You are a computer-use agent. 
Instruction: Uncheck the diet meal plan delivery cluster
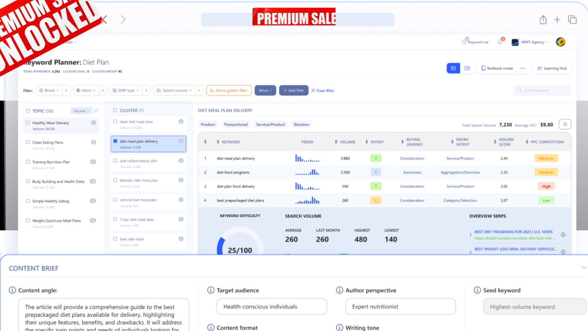(x=115, y=142)
